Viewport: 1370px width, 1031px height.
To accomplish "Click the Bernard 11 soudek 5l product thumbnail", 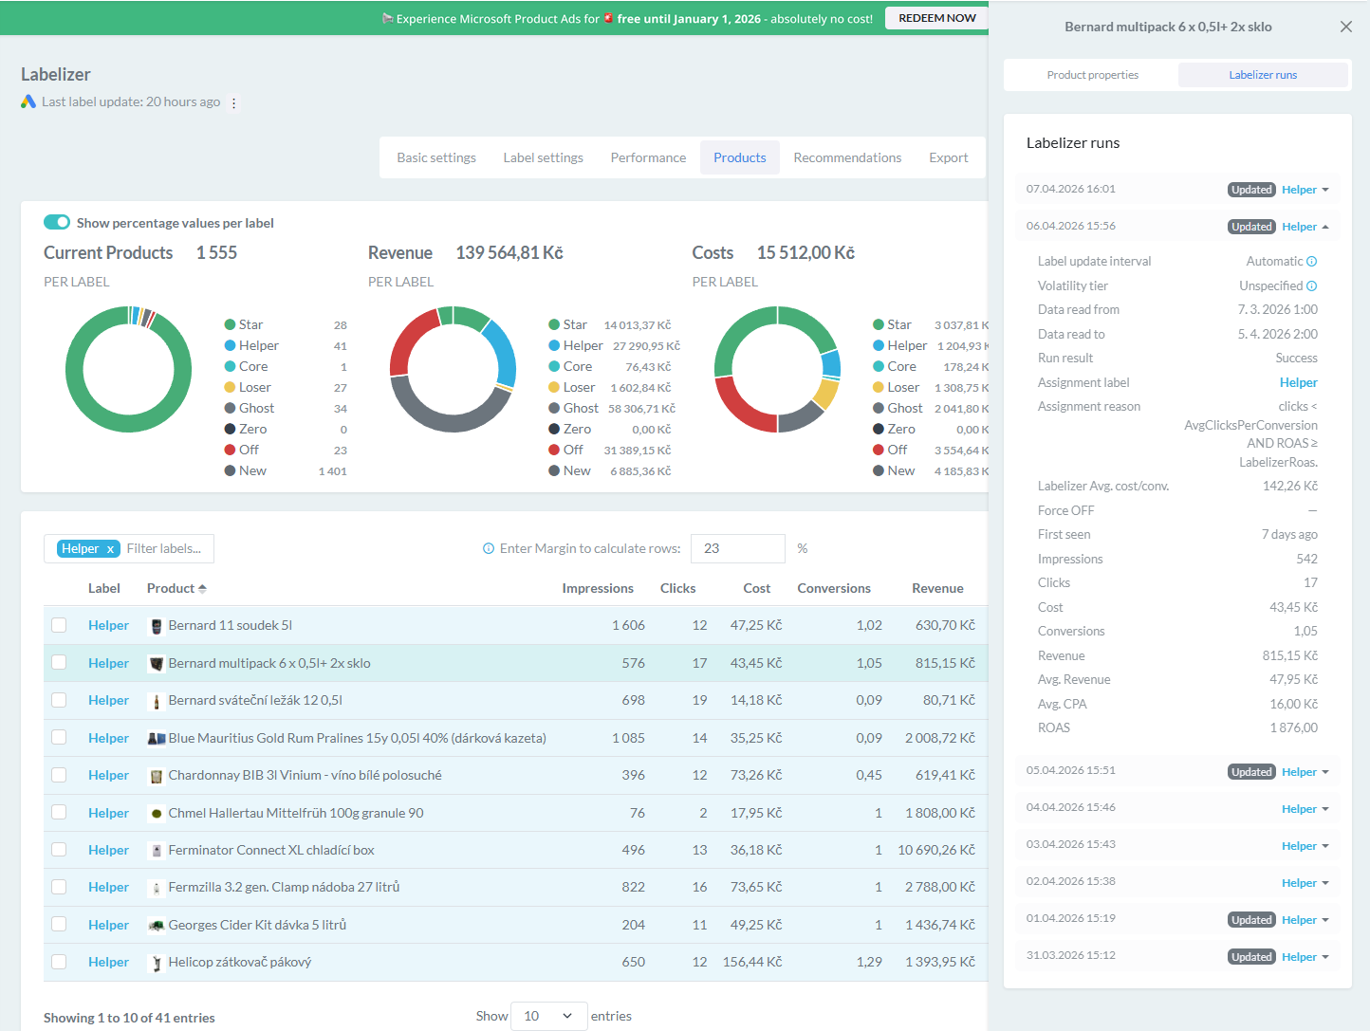I will click(x=157, y=626).
